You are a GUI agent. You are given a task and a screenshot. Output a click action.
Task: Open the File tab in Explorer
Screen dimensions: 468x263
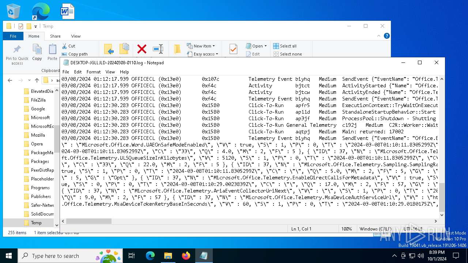coord(13,36)
